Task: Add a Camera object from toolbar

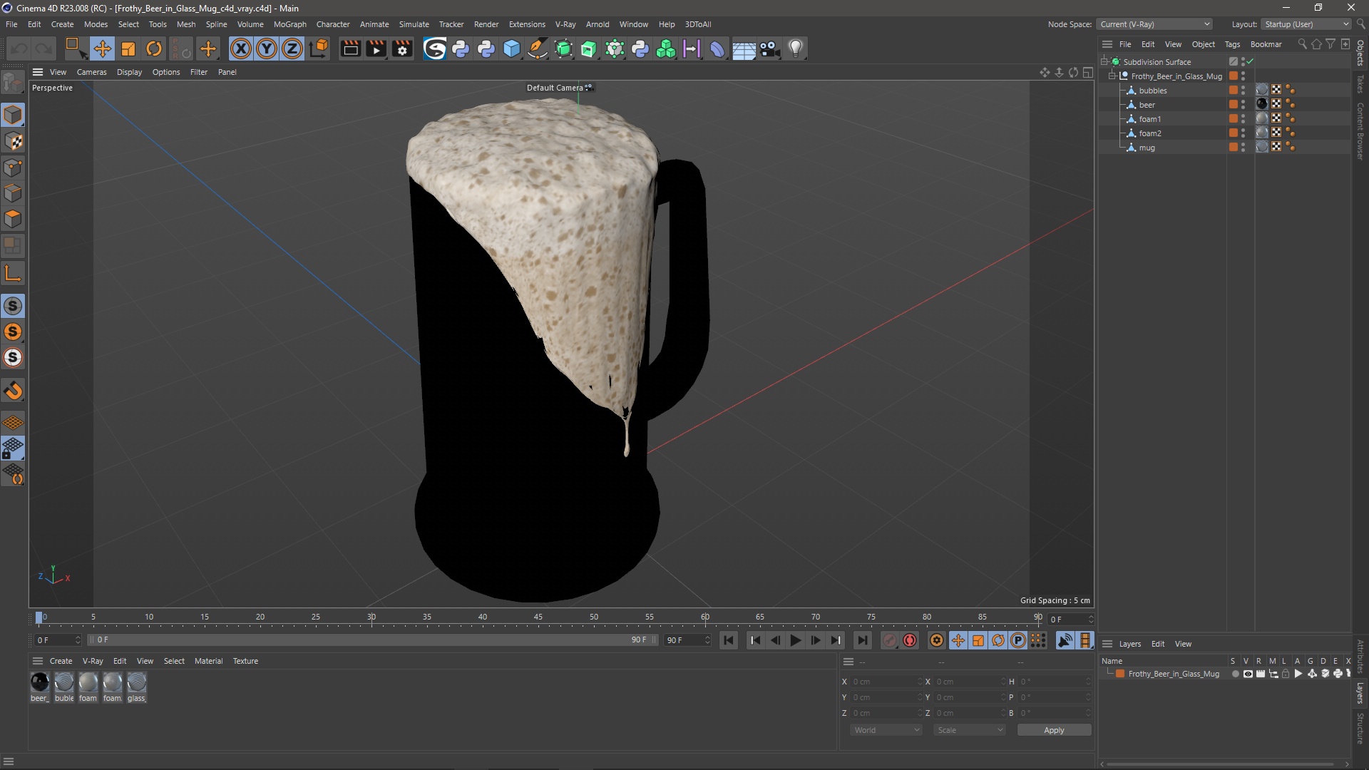Action: pyautogui.click(x=769, y=48)
